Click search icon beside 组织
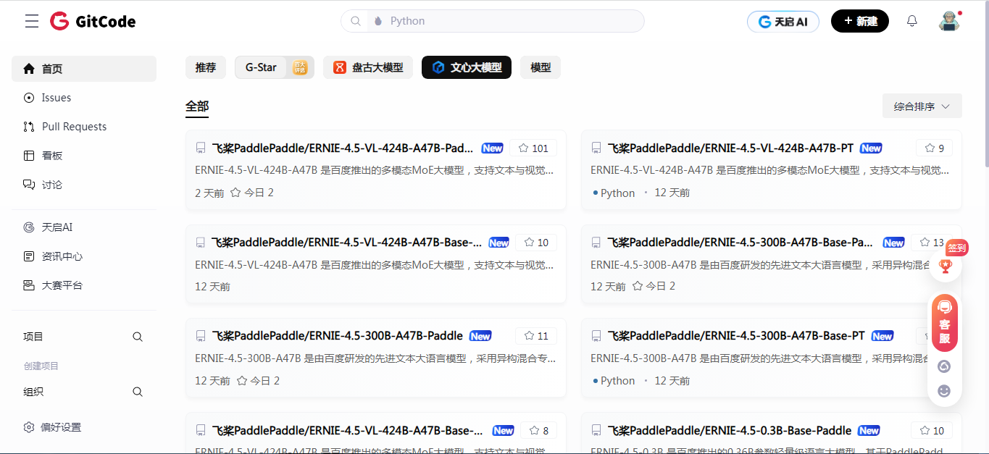Image resolution: width=989 pixels, height=454 pixels. pyautogui.click(x=138, y=392)
